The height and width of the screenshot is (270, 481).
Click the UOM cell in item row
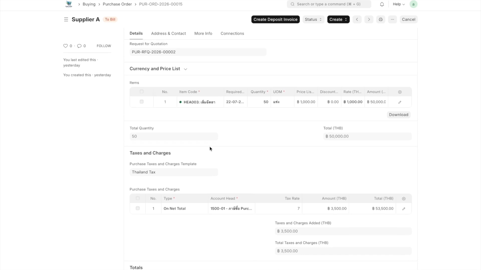point(282,102)
